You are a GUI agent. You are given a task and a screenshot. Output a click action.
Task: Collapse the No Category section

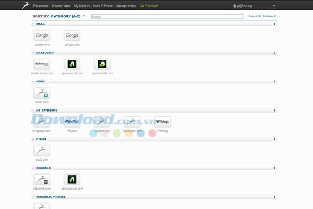click(33, 110)
